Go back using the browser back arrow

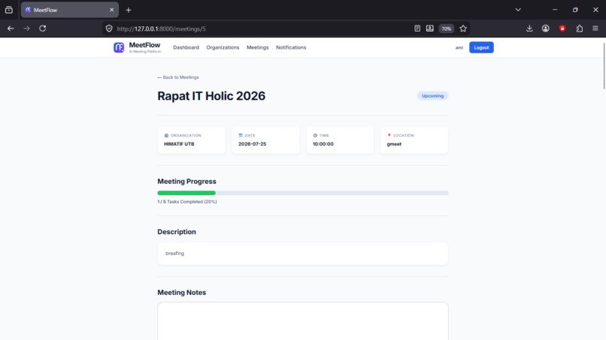coord(11,29)
